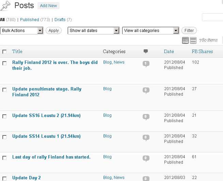Show only Published posts
Viewport: 223px width, 181px height.
coord(30,20)
